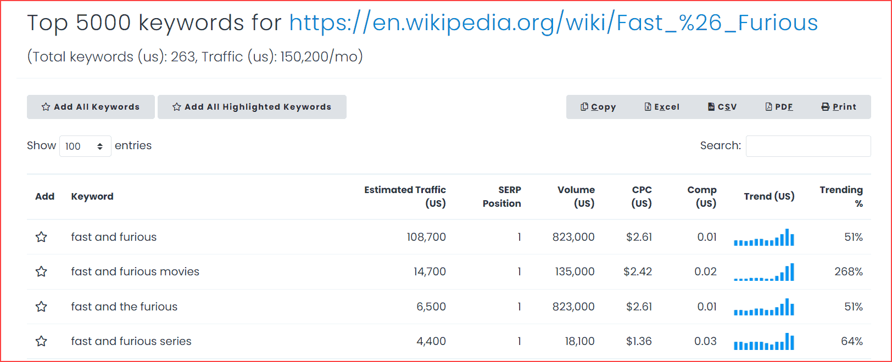Star the 'fast and furious series' keyword
Screen dimensions: 892x362
[41, 341]
